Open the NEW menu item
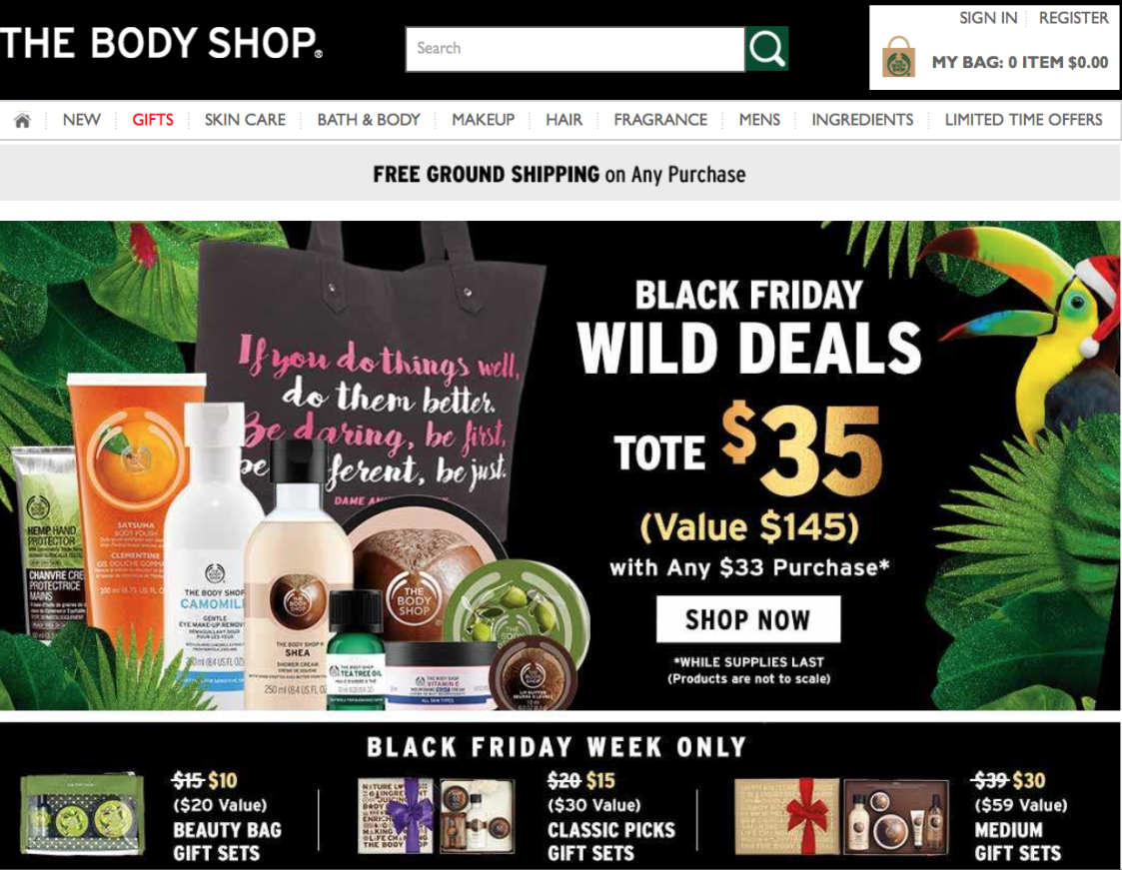Viewport: 1122px width, 870px height. coord(82,120)
